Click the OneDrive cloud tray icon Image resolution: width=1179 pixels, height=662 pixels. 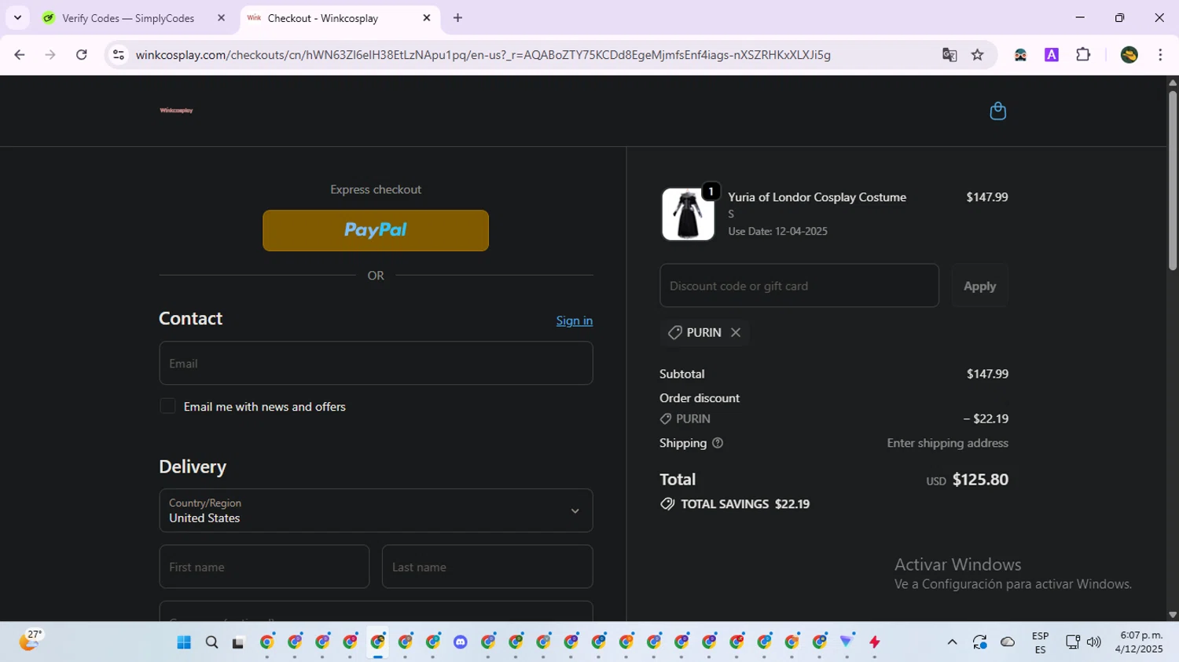click(x=1008, y=642)
